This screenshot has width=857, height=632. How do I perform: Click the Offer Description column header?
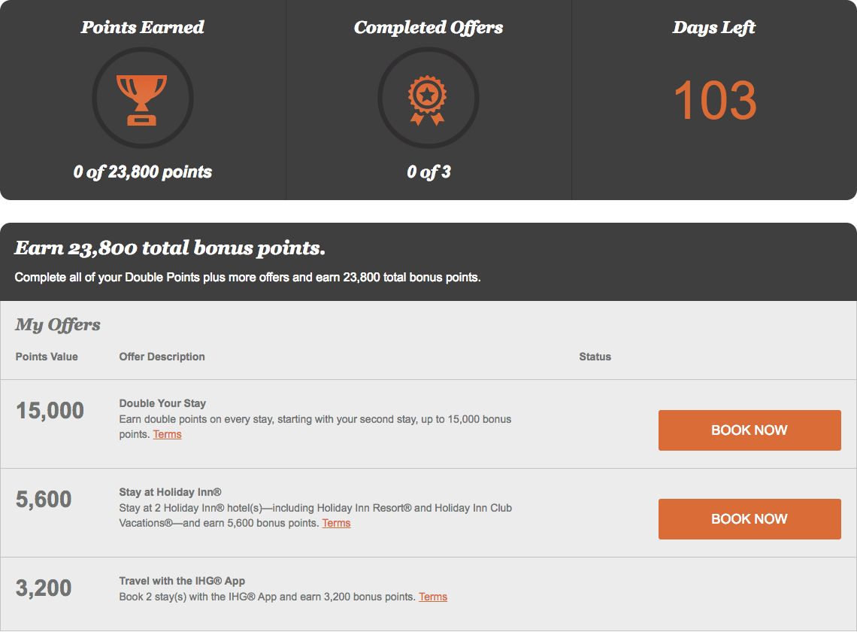pyautogui.click(x=162, y=357)
